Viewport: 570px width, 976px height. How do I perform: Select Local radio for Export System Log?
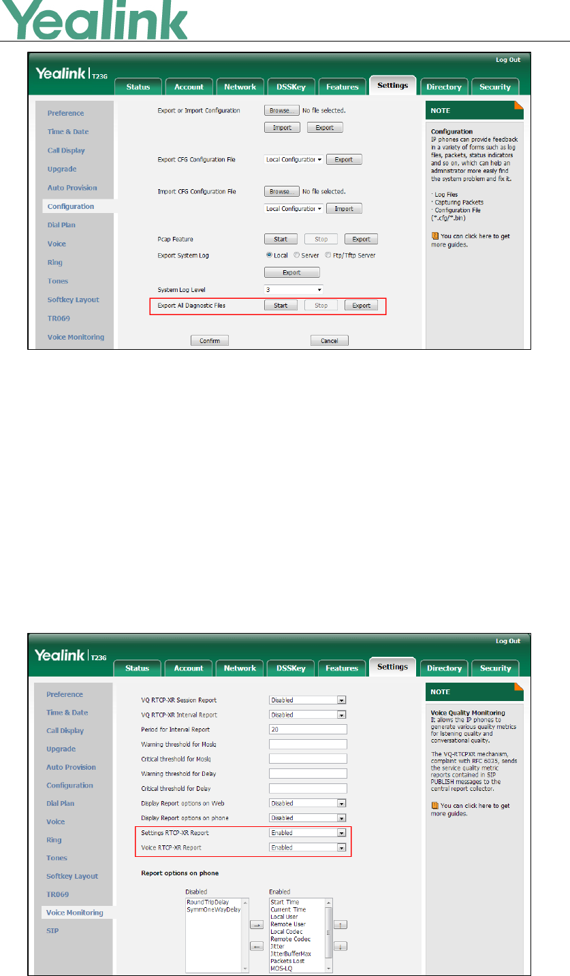point(269,255)
